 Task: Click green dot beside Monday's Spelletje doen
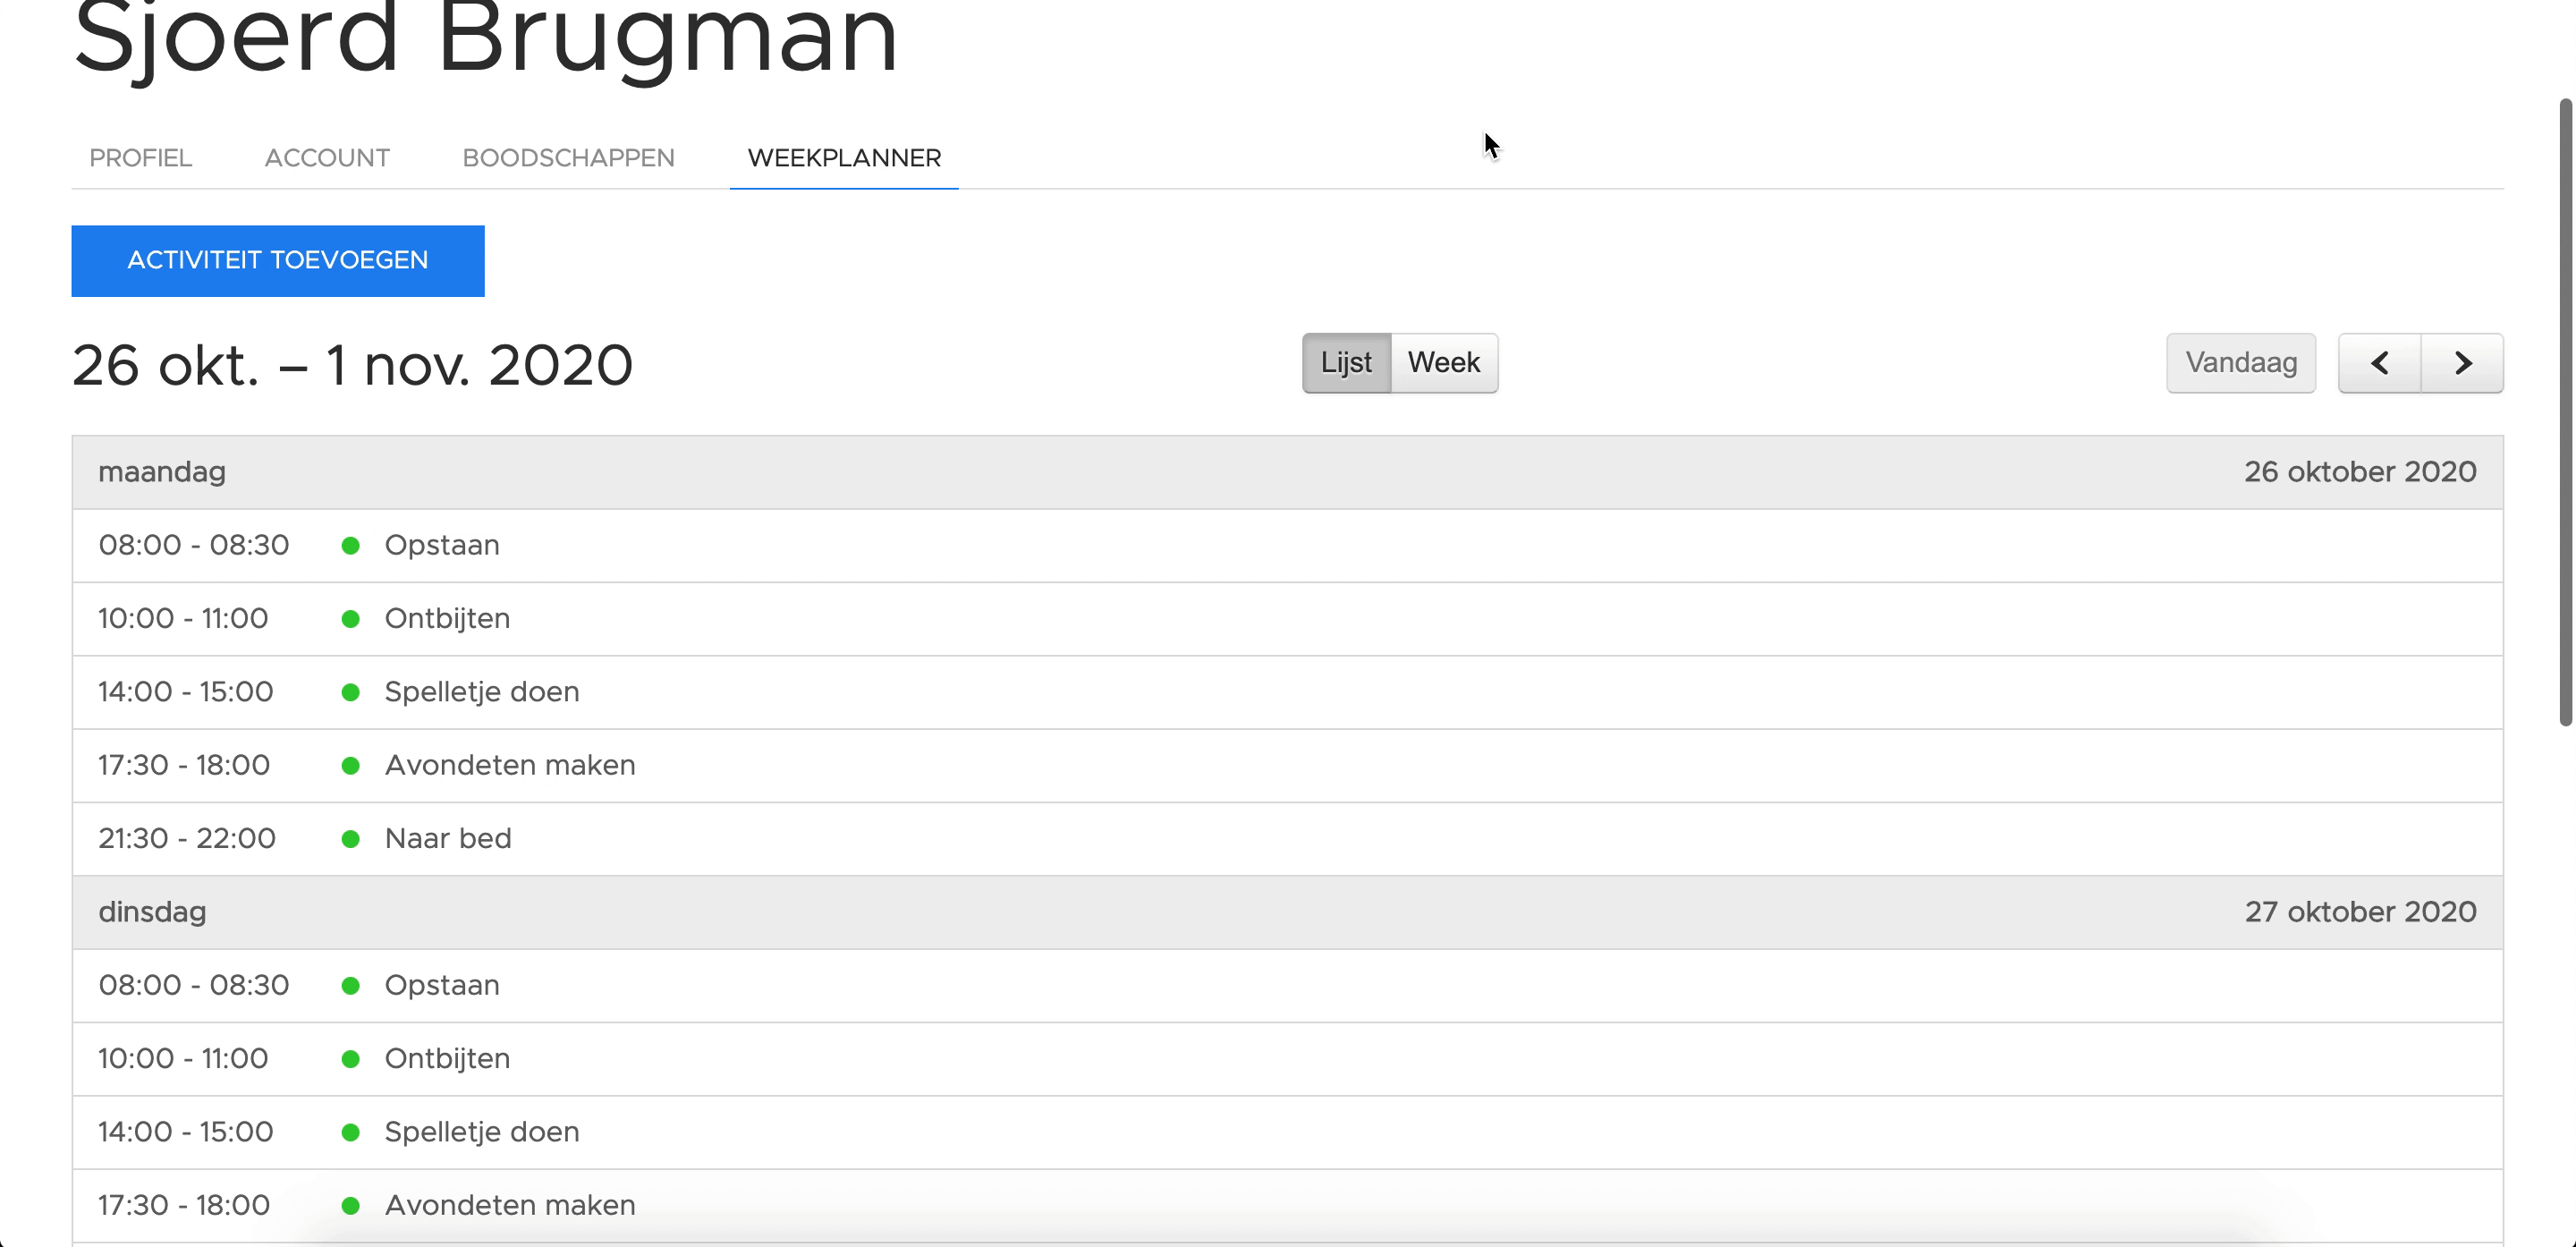tap(350, 692)
